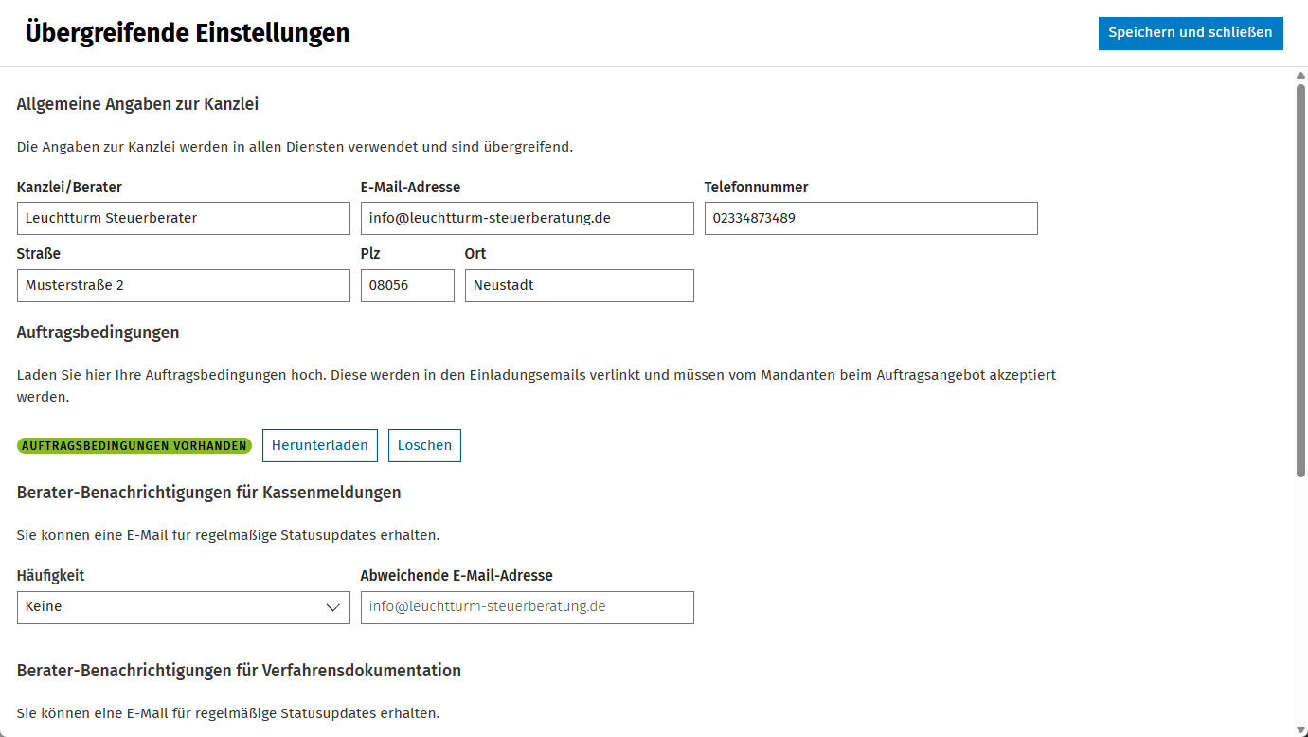Click the green AUFTRAGSBEDINGUNGEN VORHANDEN badge
Image resolution: width=1308 pixels, height=737 pixels.
click(x=134, y=446)
